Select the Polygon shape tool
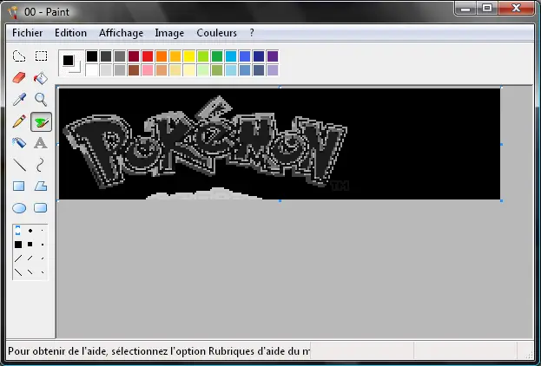The image size is (541, 366). (41, 186)
